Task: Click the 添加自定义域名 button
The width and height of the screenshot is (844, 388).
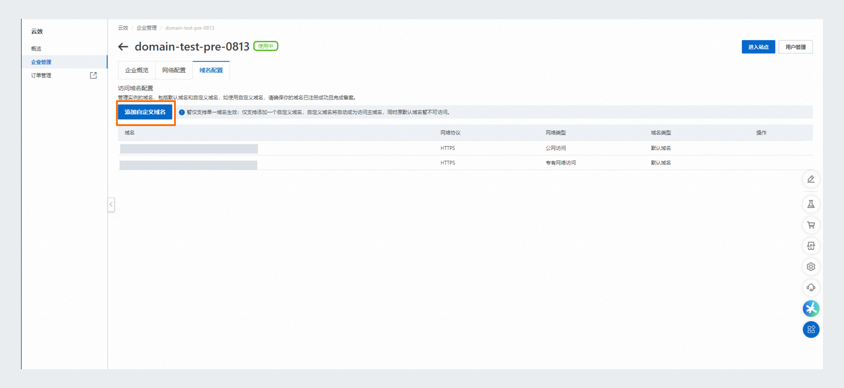Action: 145,112
